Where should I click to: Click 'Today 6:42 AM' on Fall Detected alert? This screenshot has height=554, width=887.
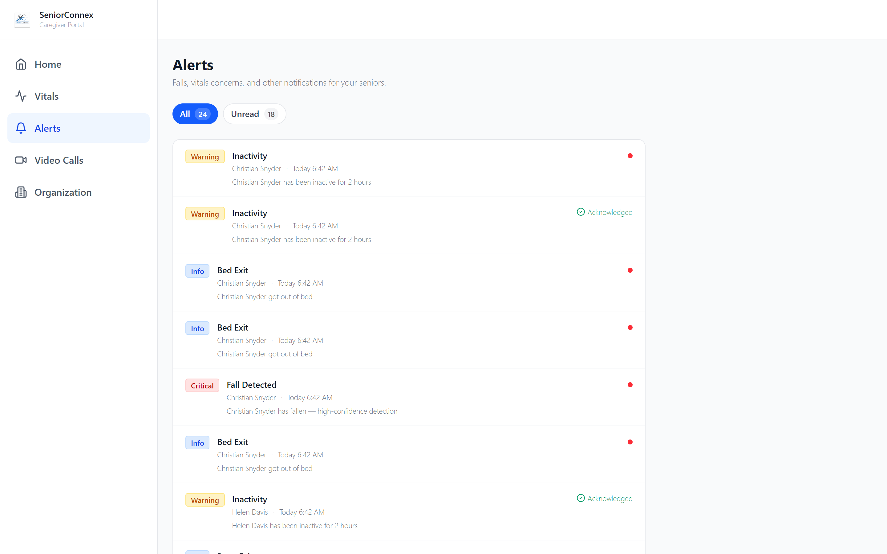[x=310, y=398]
